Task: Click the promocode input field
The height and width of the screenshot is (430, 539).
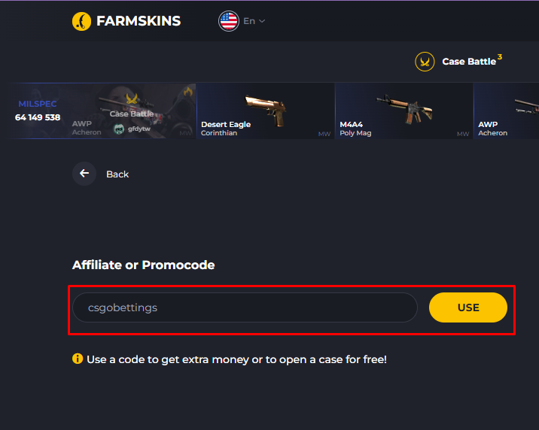Action: (245, 307)
